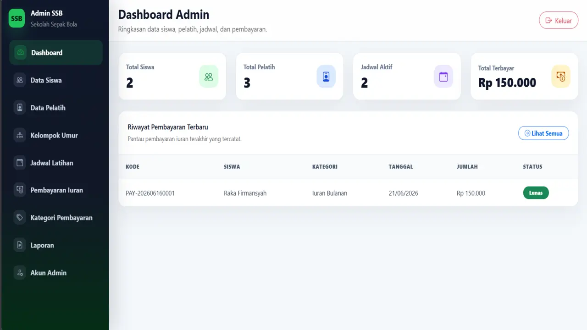Viewport: 587px width, 330px height.
Task: Click the Total Terbayar money icon
Action: [x=561, y=77]
